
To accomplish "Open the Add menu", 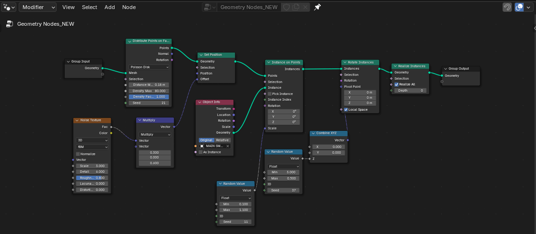I will [x=110, y=7].
